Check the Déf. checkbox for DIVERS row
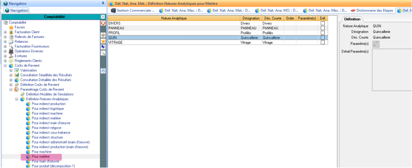The image size is (412, 168). pyautogui.click(x=323, y=23)
